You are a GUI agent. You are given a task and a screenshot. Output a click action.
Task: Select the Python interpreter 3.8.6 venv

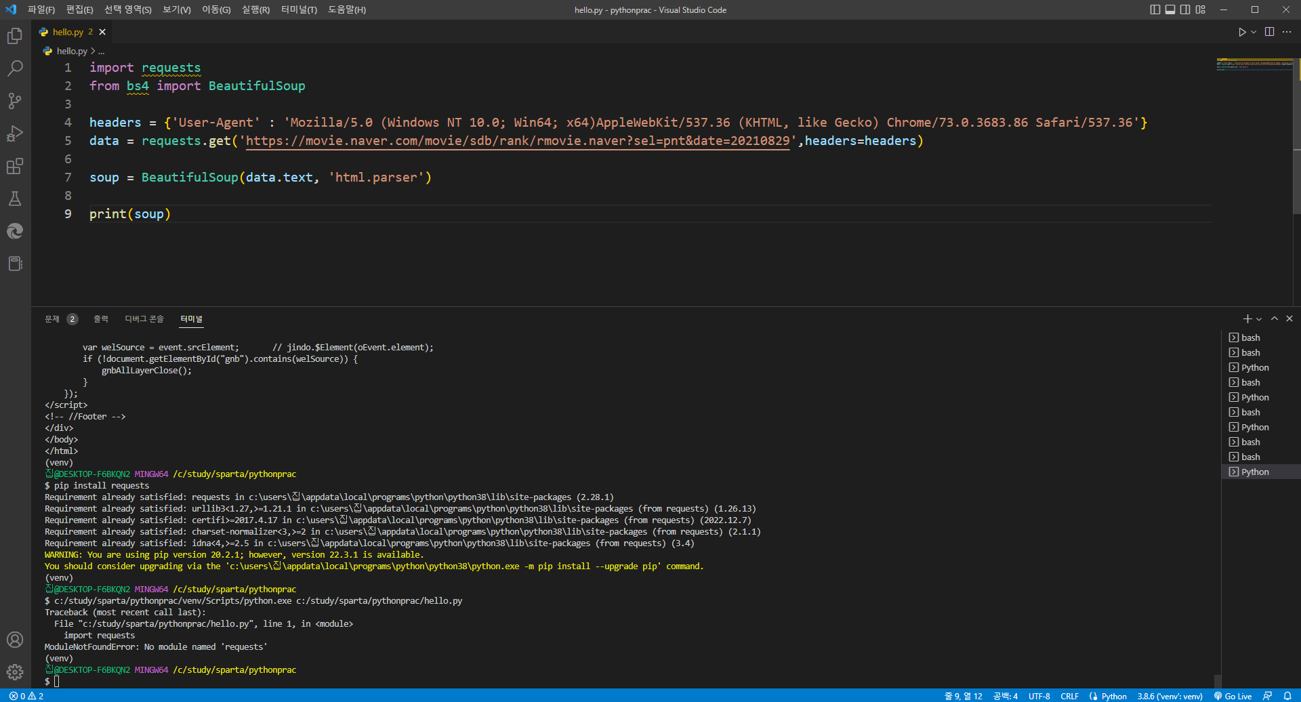coord(1170,696)
